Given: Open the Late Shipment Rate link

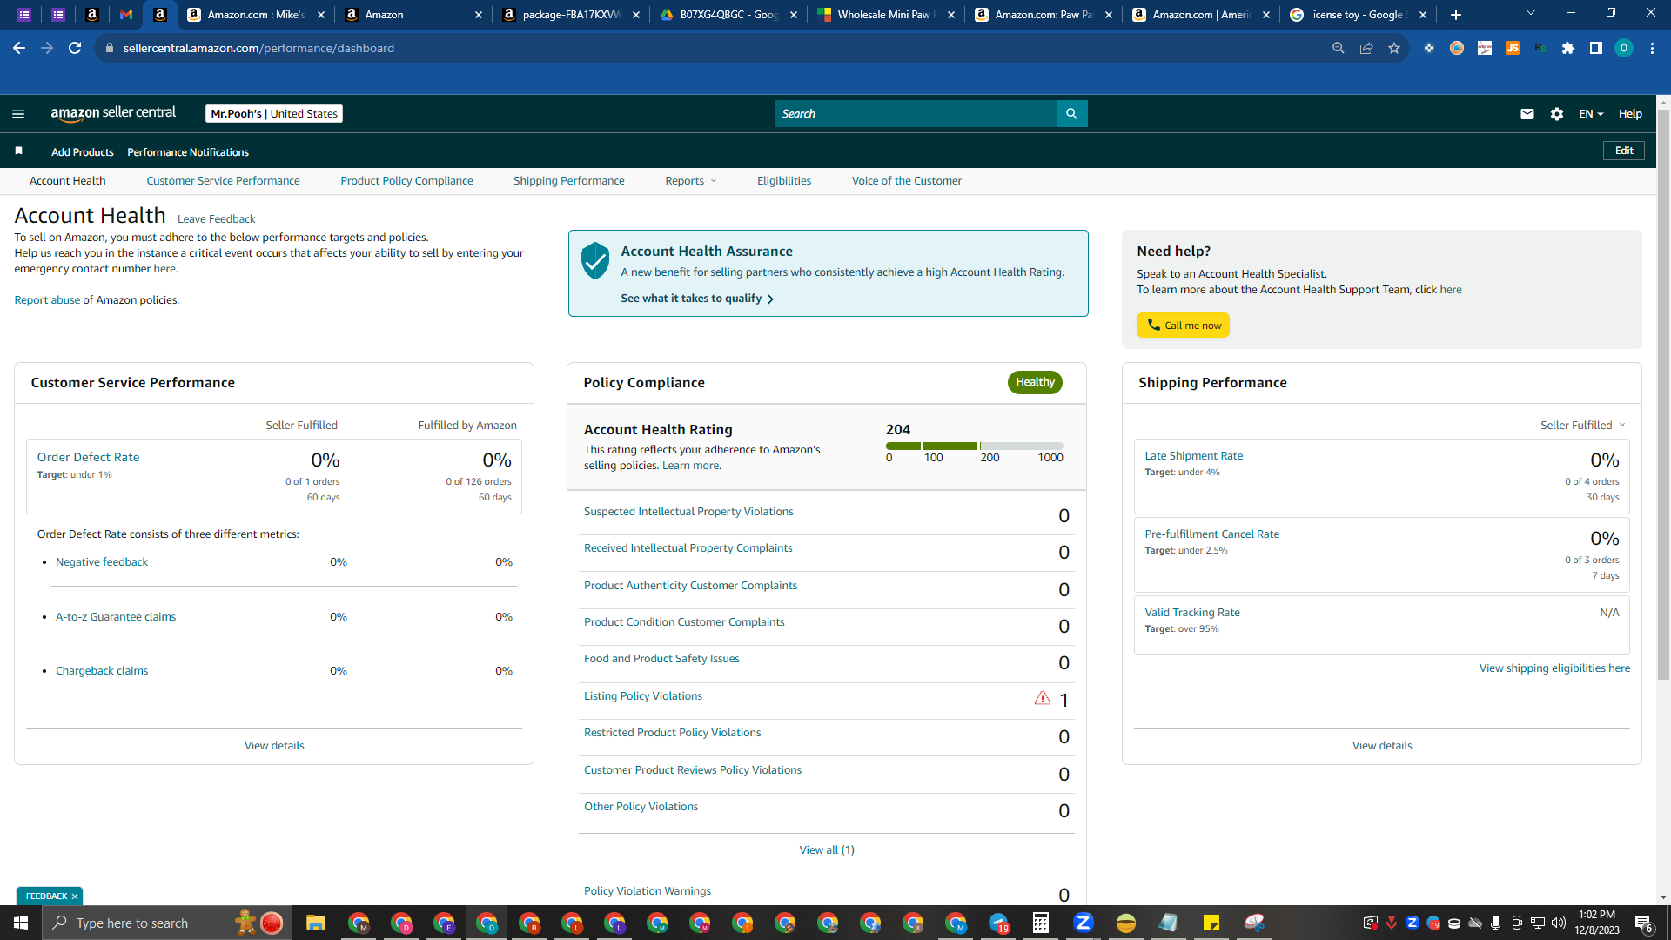Looking at the screenshot, I should (1193, 456).
